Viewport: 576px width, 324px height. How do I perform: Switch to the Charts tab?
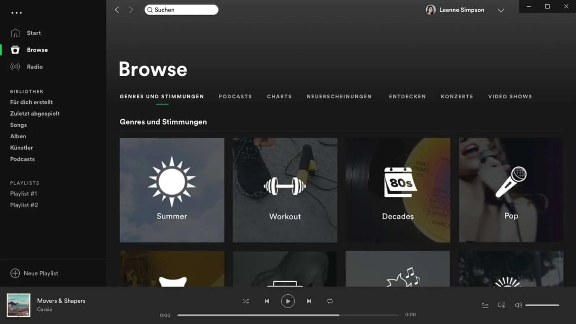click(x=279, y=96)
